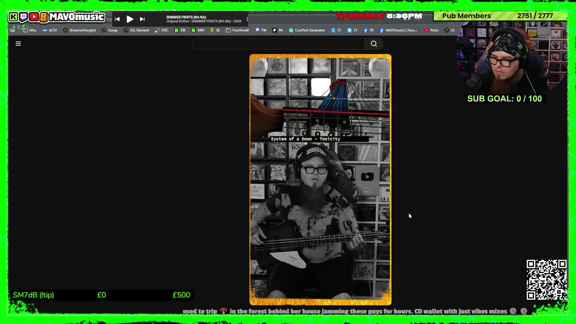Screen dimensions: 576x324
Task: Click the £500 tip goal amount
Action: pyautogui.click(x=181, y=295)
